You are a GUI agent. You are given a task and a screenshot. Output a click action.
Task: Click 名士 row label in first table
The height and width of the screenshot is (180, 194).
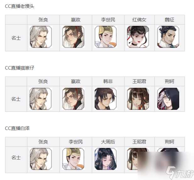tap(16, 38)
